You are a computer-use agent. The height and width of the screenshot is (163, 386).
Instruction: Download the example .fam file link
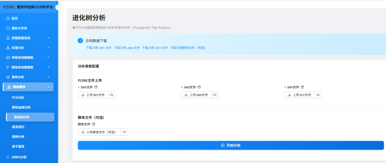click(99, 48)
